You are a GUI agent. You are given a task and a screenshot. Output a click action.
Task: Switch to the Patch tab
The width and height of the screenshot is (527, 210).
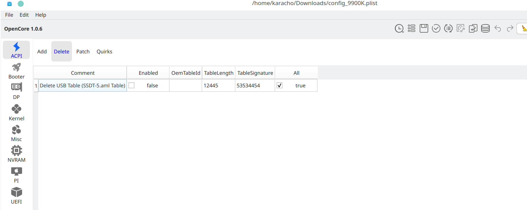pos(83,52)
